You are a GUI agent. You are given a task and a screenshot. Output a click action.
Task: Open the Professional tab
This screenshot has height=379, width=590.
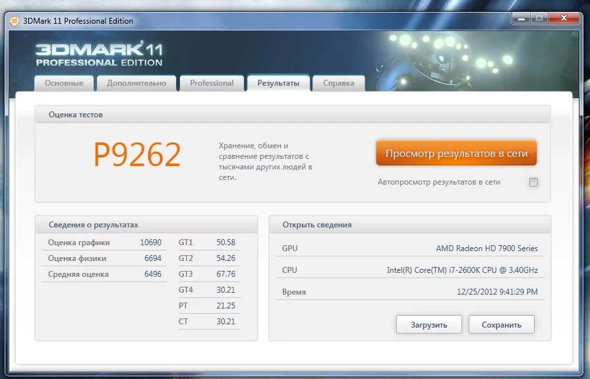pos(212,83)
